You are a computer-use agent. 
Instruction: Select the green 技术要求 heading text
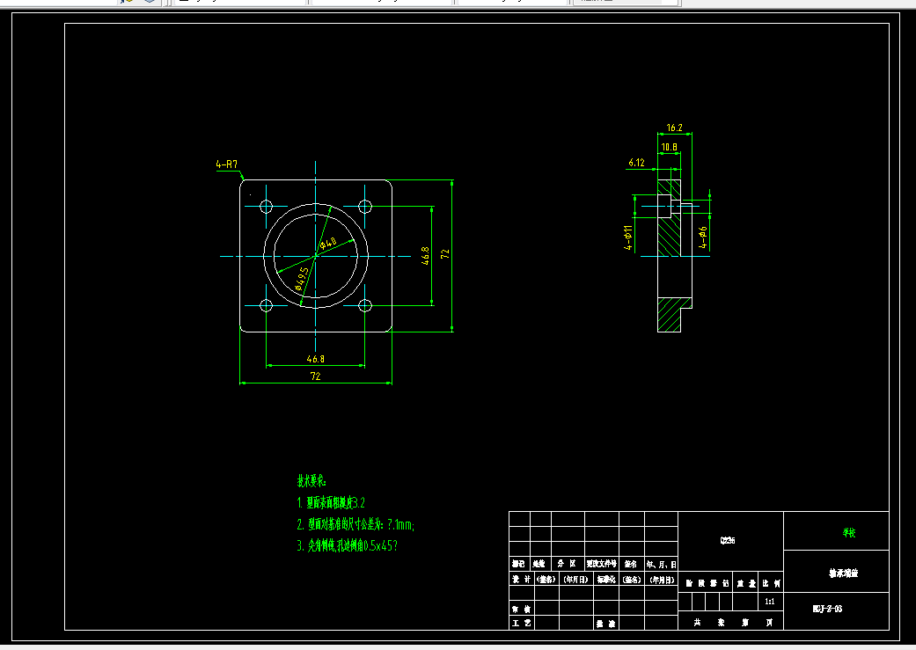311,481
